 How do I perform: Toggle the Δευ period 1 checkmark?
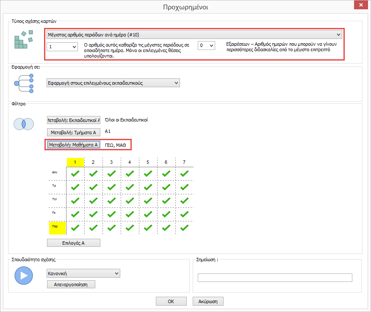point(75,174)
